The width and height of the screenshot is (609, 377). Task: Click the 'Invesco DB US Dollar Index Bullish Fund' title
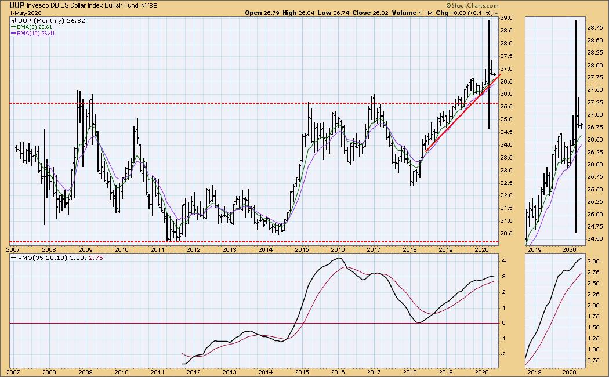(83, 6)
